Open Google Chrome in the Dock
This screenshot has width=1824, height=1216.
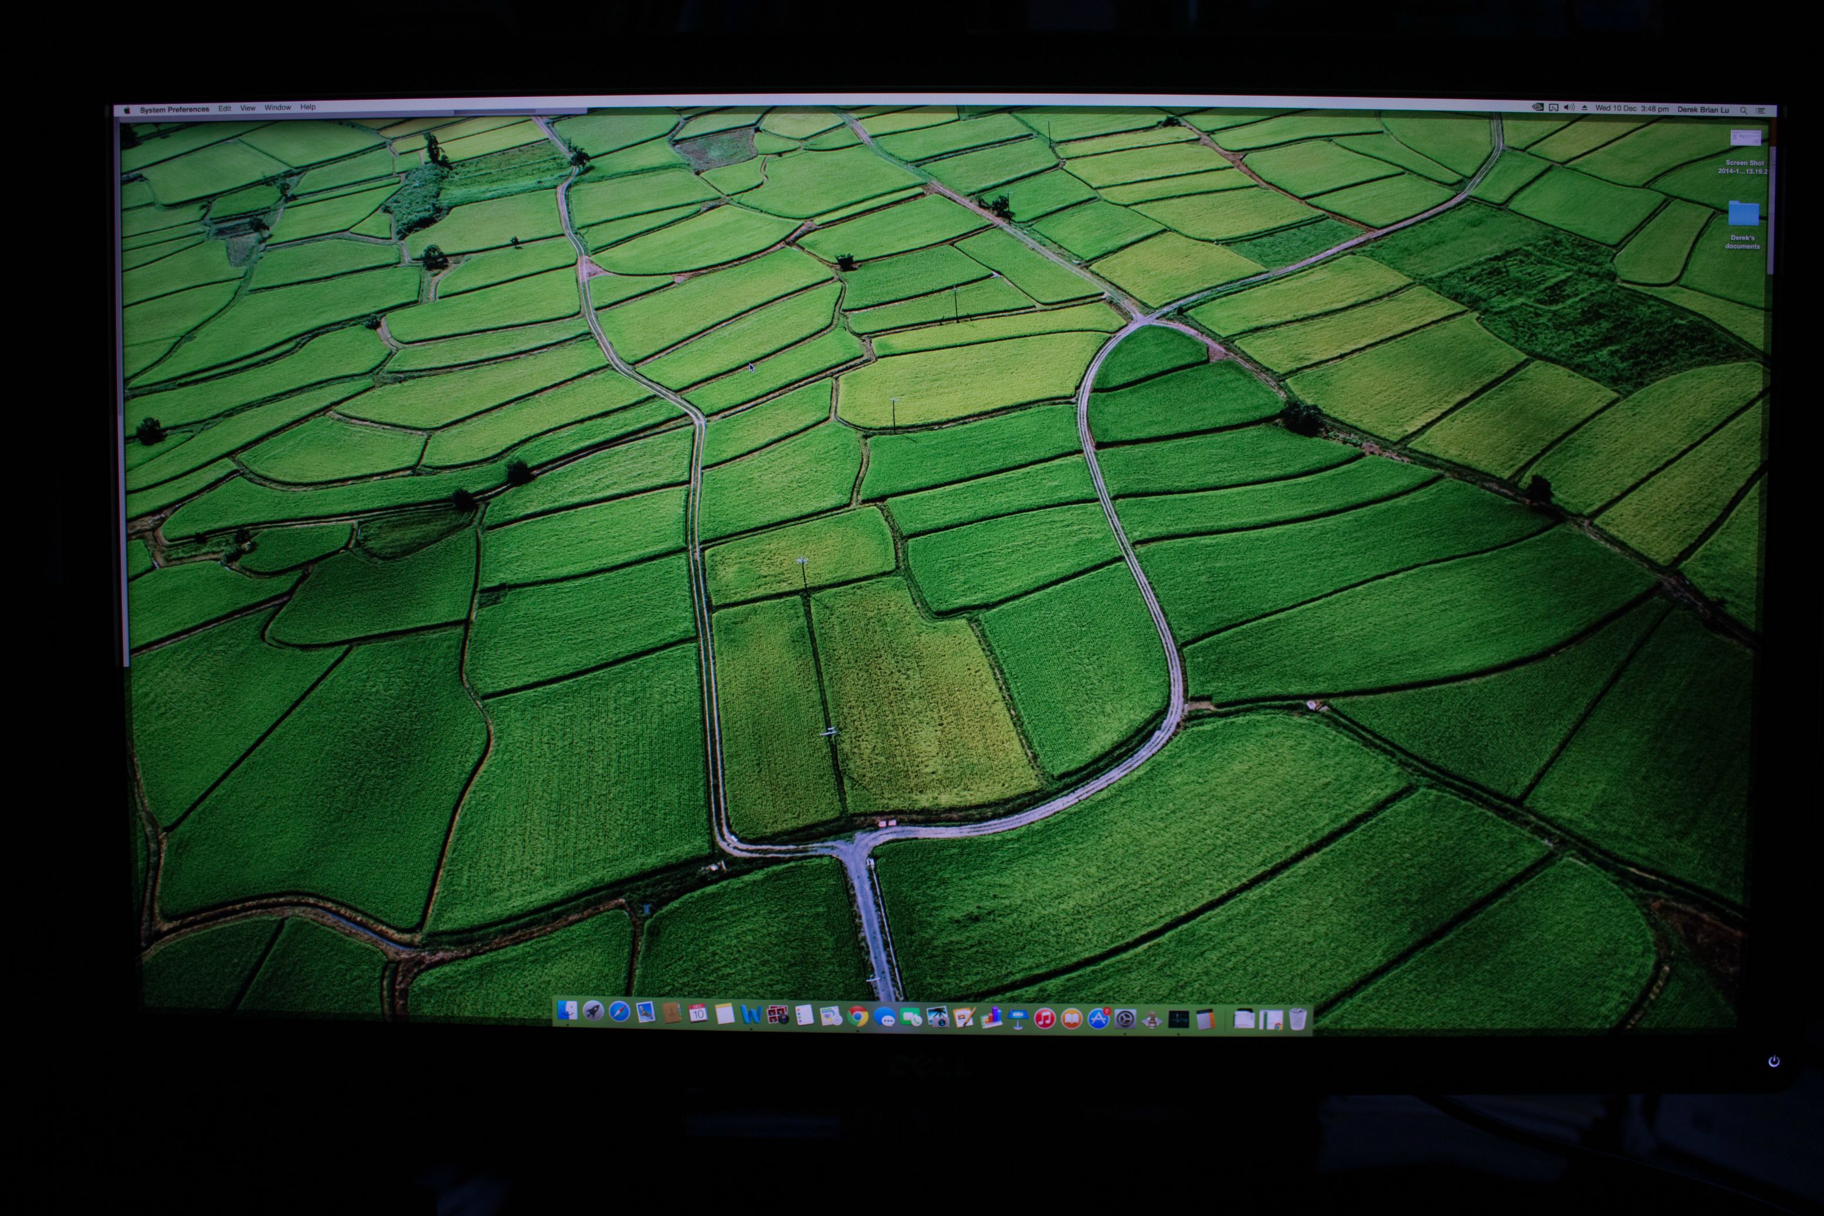point(857,1017)
